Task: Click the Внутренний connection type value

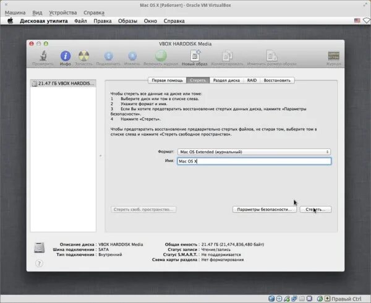Action: coord(110,255)
